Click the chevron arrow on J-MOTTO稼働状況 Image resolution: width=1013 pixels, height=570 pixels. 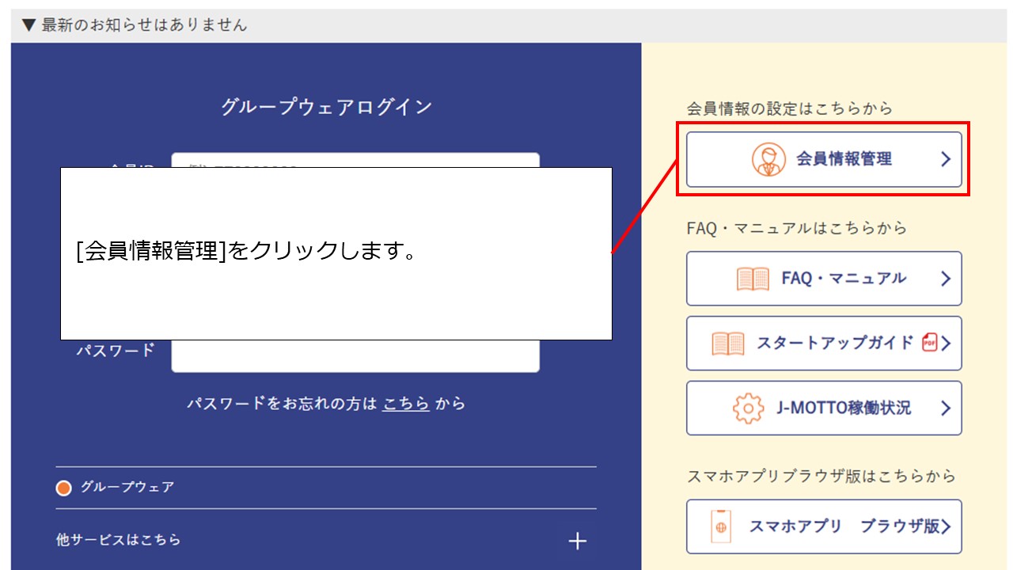click(x=946, y=408)
